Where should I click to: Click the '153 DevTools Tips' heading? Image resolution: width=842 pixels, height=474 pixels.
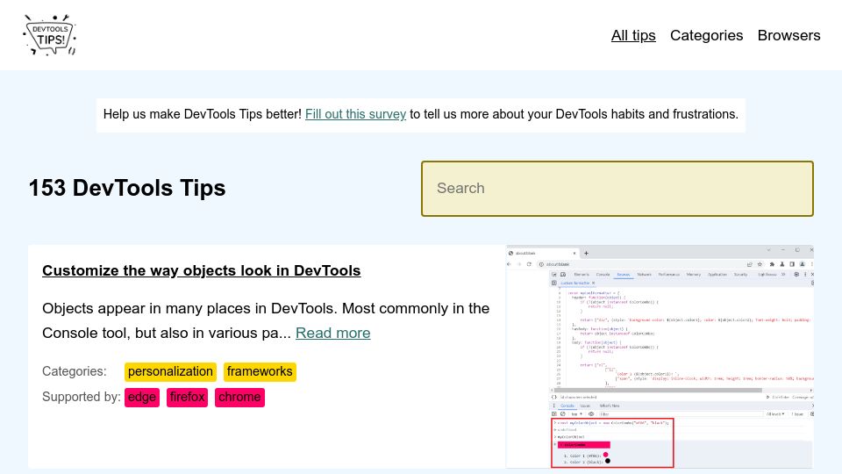(x=127, y=188)
